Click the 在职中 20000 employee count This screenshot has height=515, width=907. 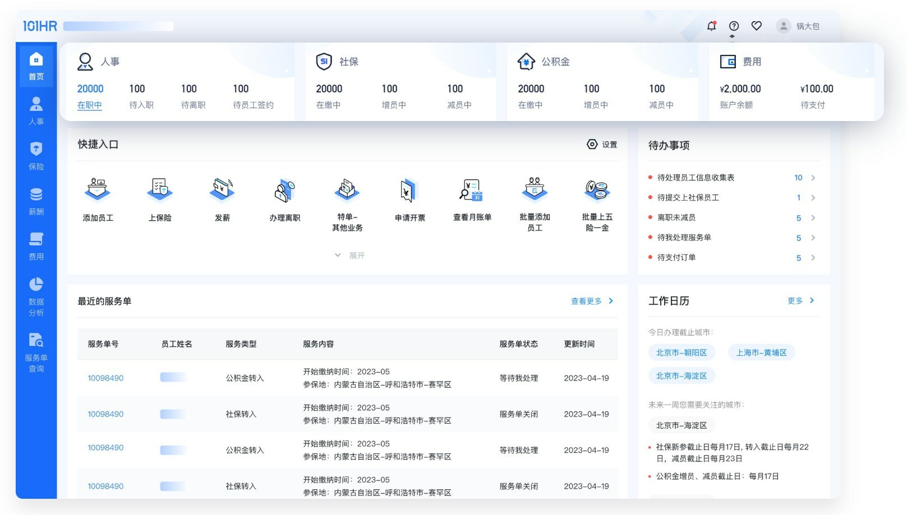click(90, 96)
